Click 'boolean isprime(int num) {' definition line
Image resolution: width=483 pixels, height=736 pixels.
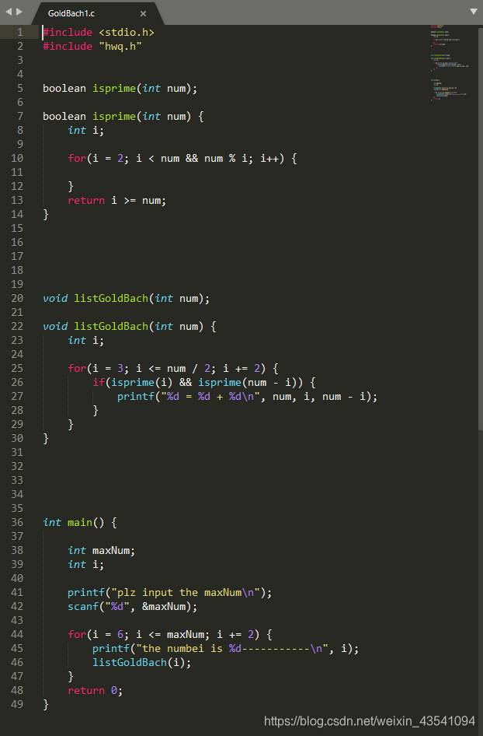(x=123, y=117)
